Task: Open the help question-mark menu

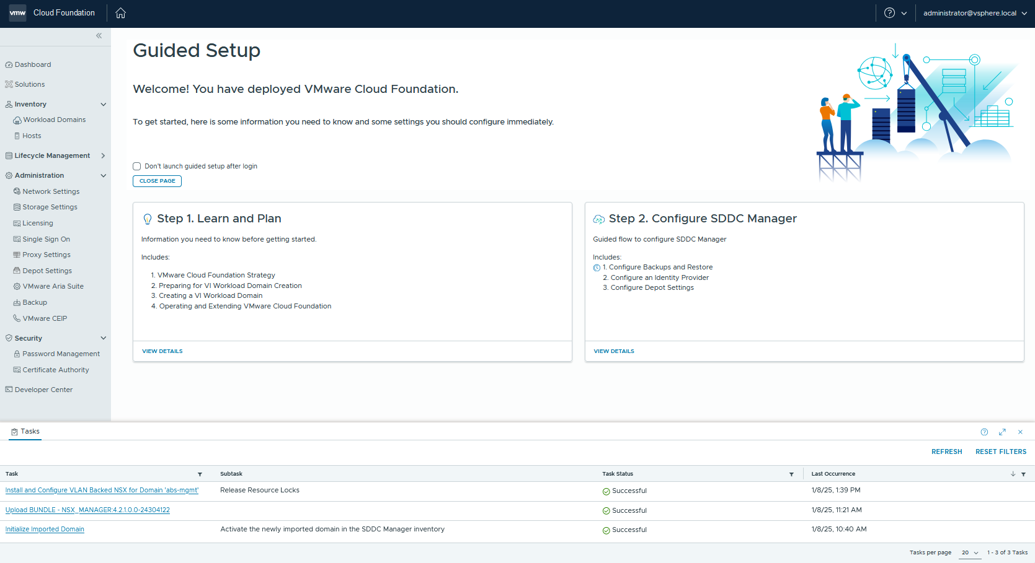Action: tap(889, 13)
